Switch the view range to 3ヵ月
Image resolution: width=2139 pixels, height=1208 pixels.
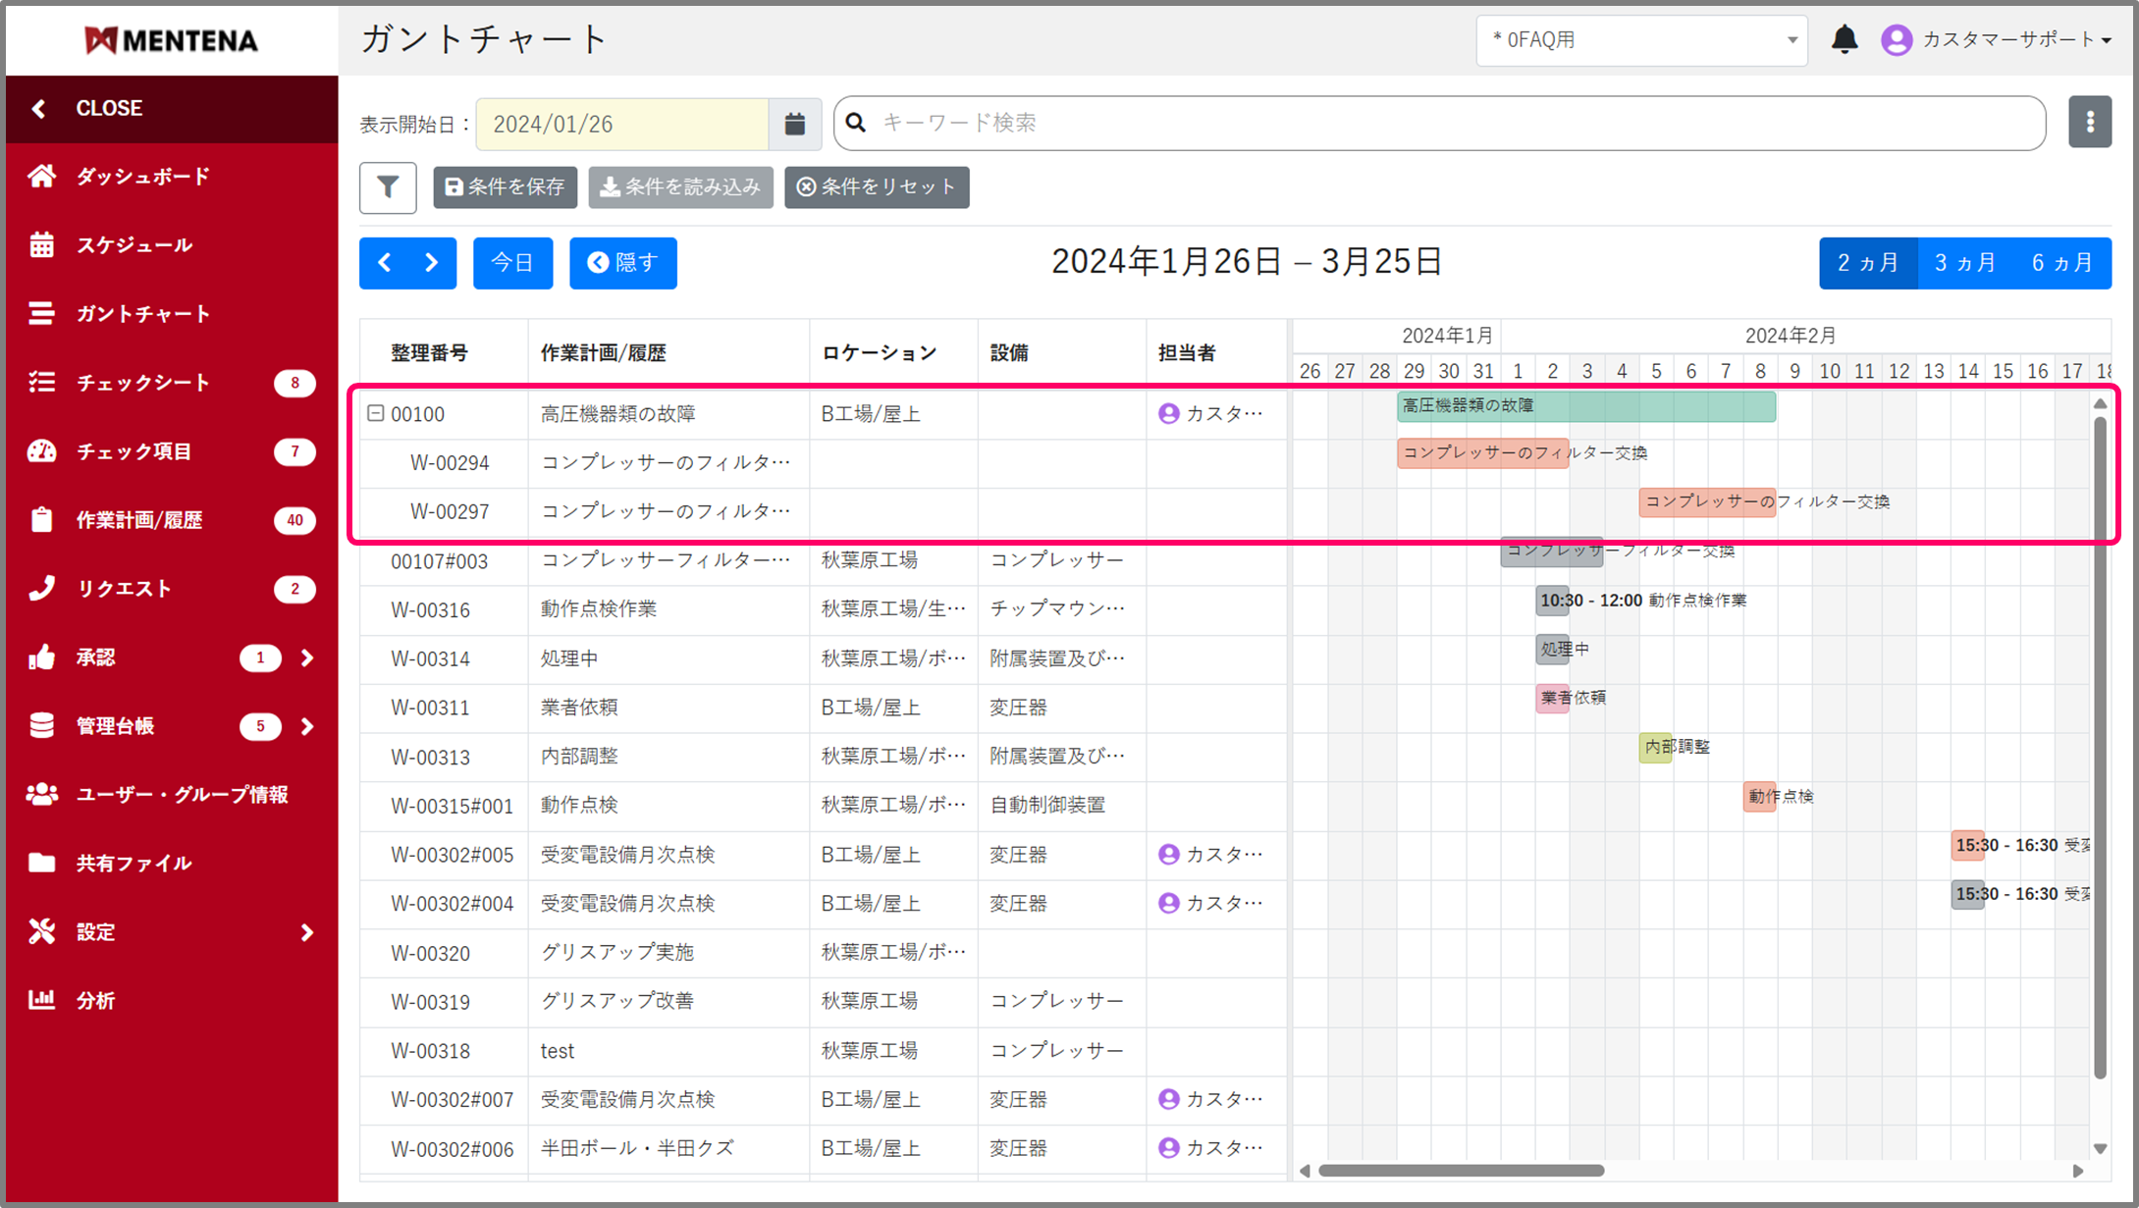[1964, 263]
